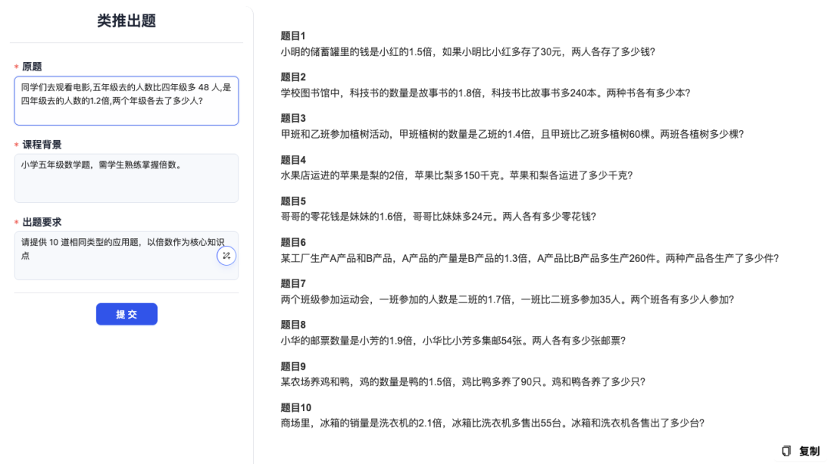828x464 pixels.
Task: Click the 课程背景 field label
Action: pos(41,145)
